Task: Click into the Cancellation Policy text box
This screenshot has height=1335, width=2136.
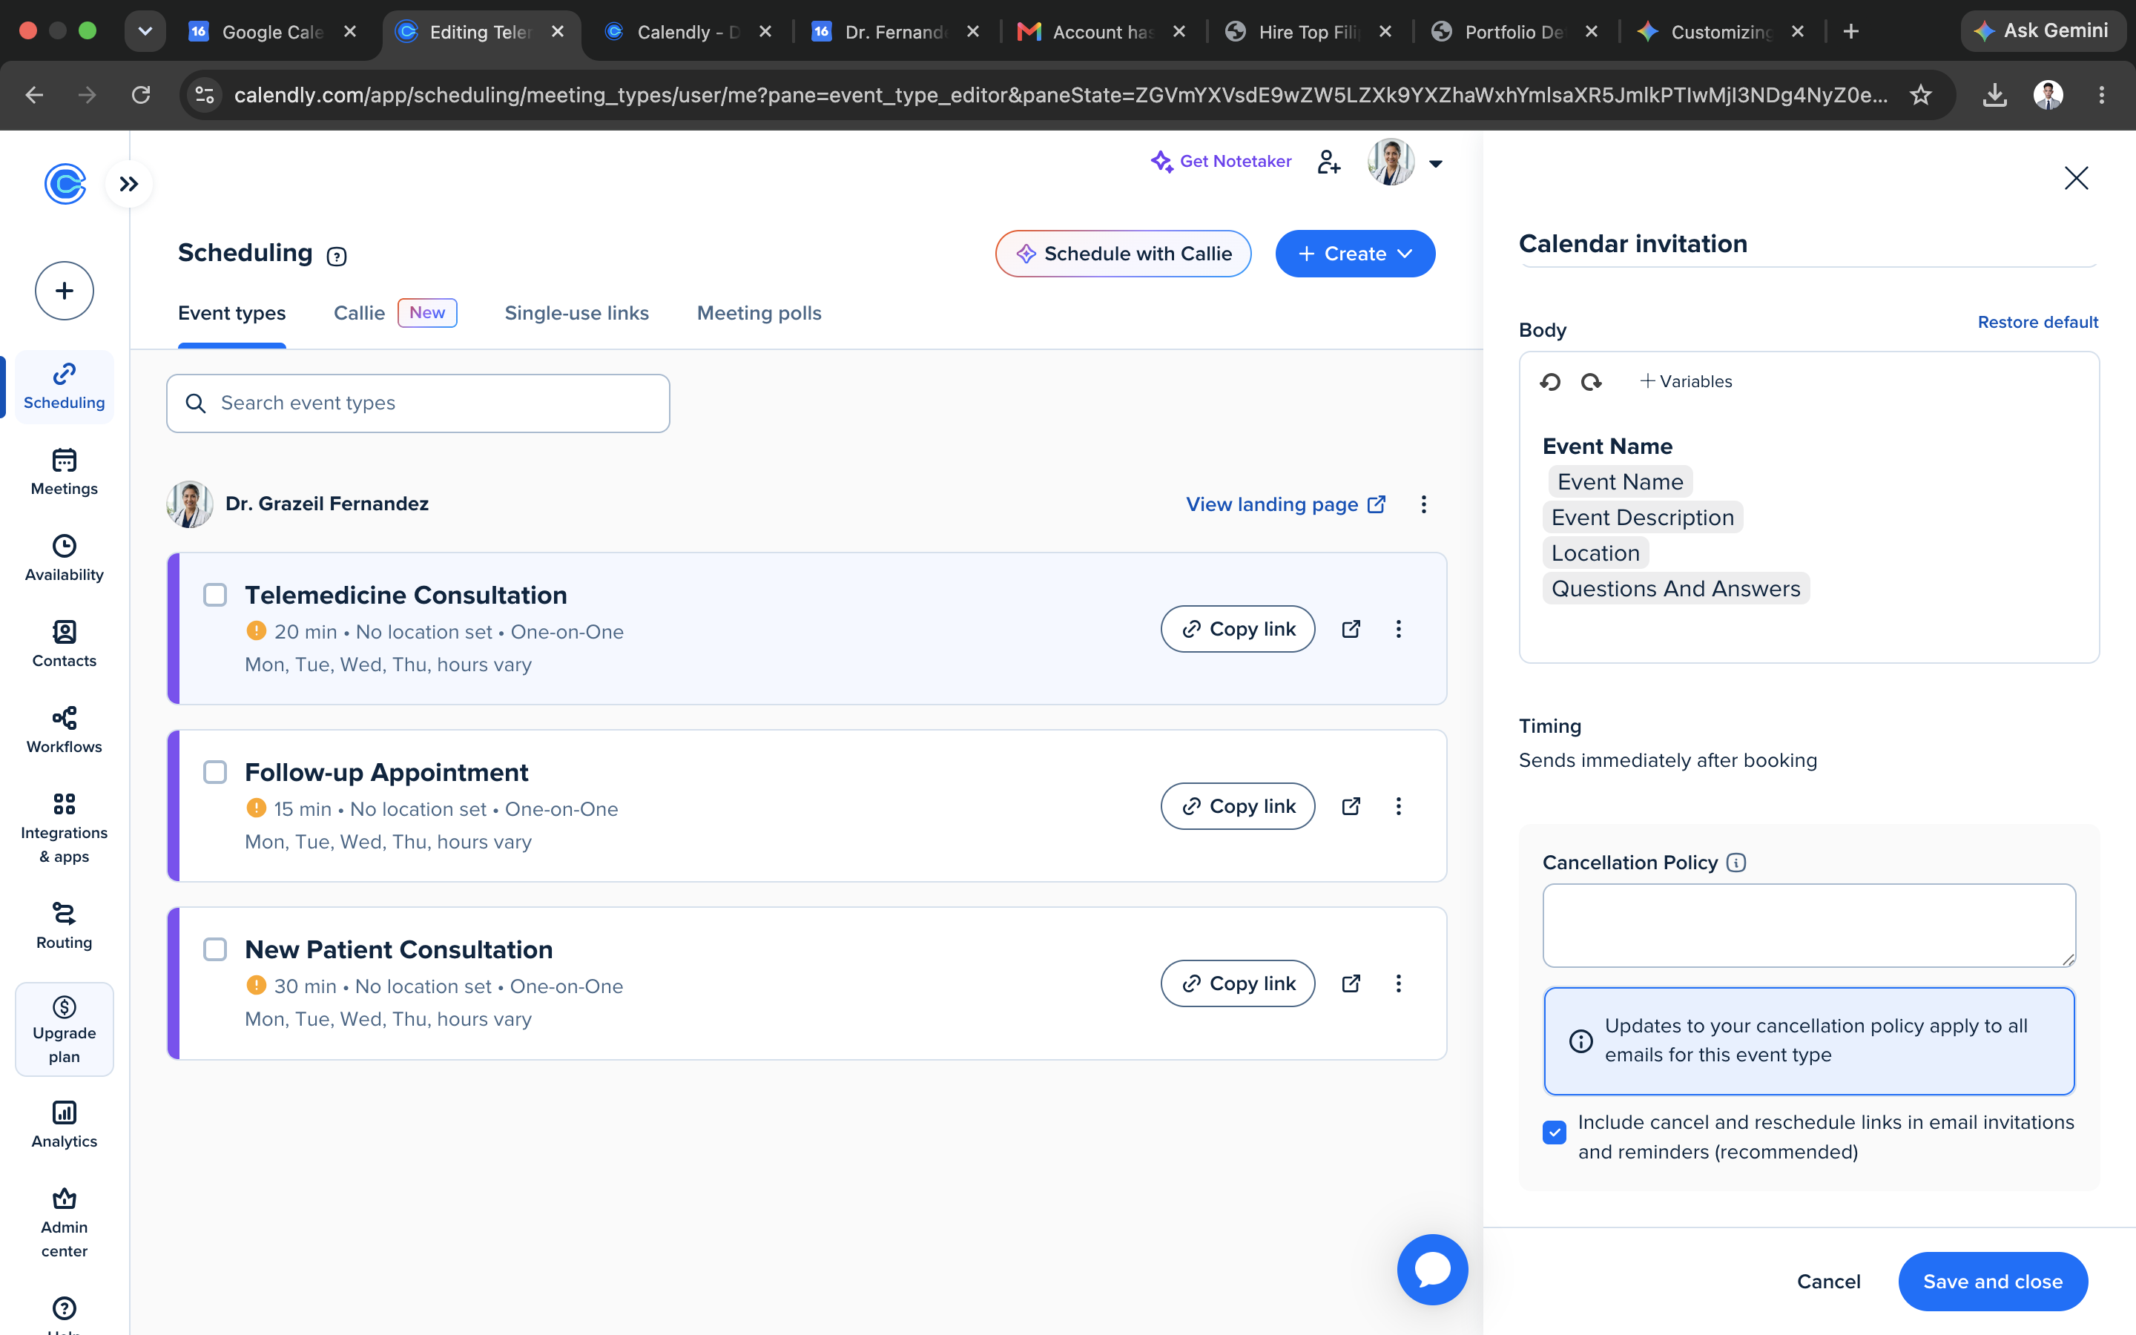Action: (1808, 926)
